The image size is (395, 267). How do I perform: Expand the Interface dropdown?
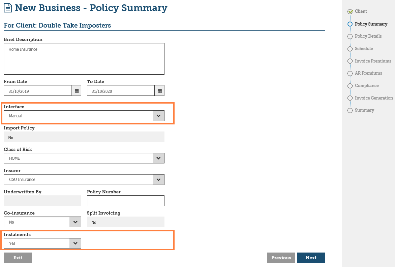pyautogui.click(x=158, y=116)
